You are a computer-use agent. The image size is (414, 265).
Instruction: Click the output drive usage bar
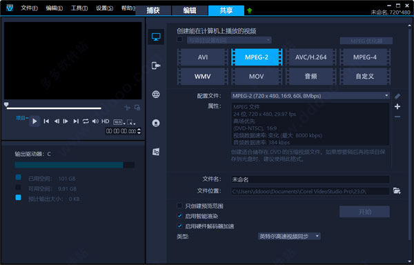(75, 165)
